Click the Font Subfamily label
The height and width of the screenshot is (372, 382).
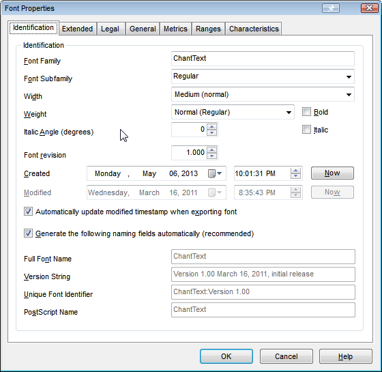(x=48, y=78)
